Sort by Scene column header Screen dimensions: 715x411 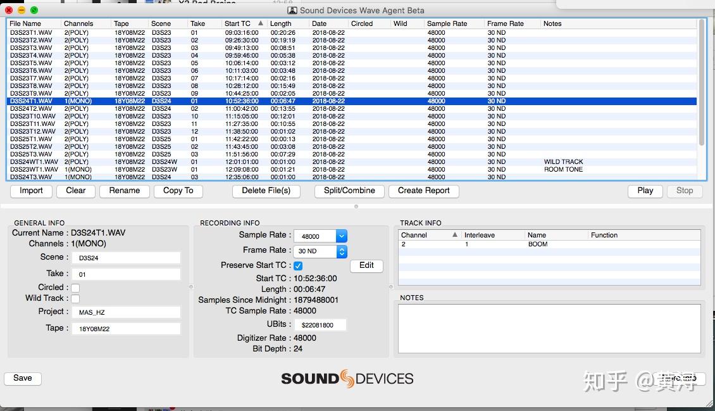pos(167,23)
